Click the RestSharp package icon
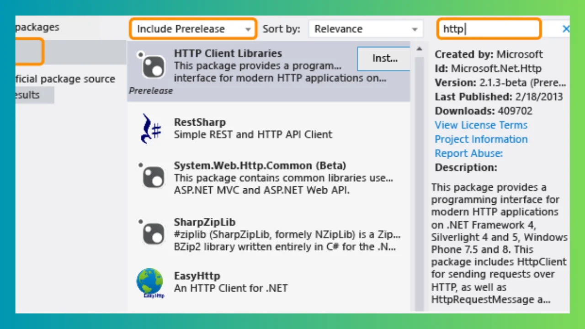This screenshot has height=329, width=585. (x=151, y=129)
